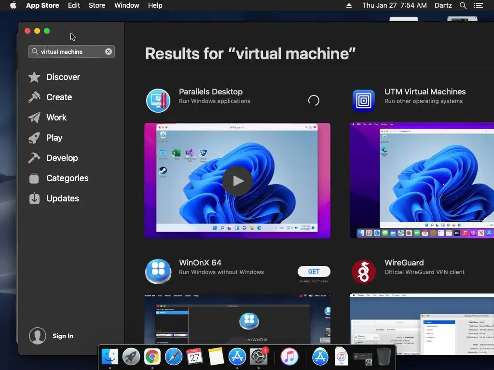Open the Store menu

click(x=97, y=5)
